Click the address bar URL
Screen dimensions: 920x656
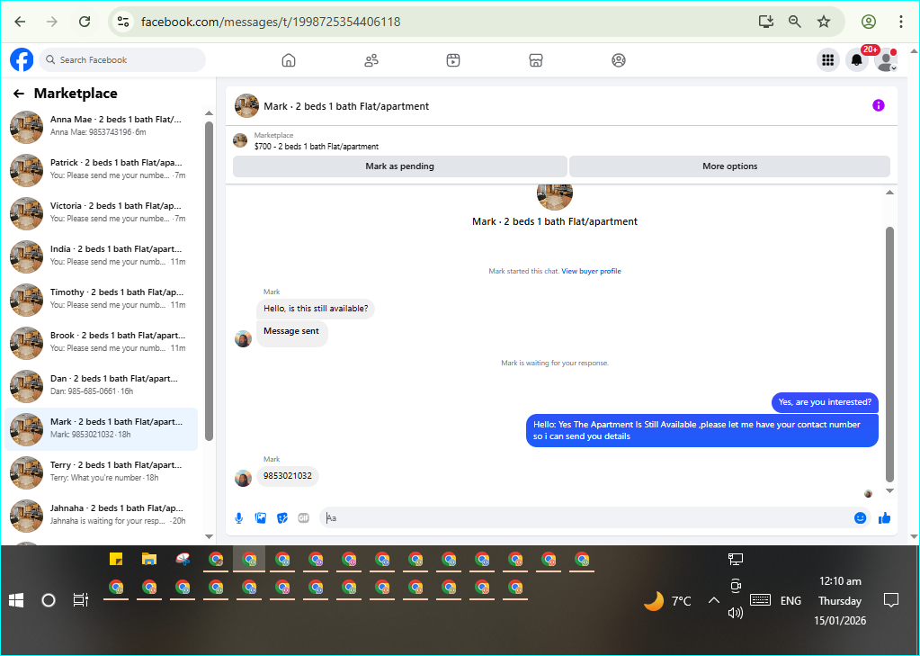coord(271,22)
